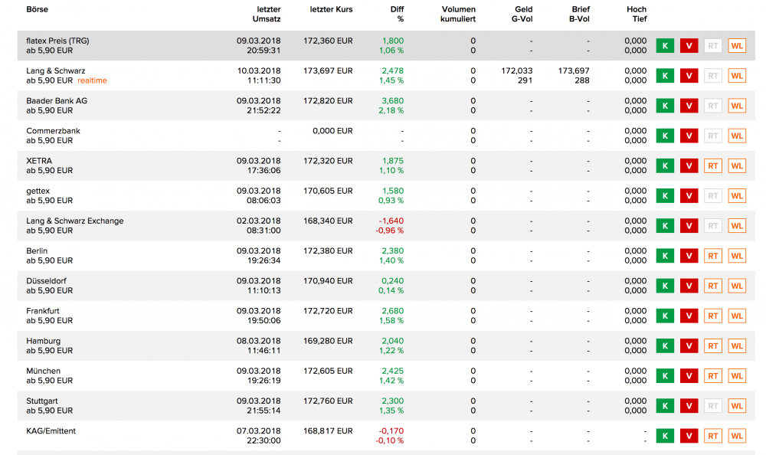Click RT icon in the München row

712,376
